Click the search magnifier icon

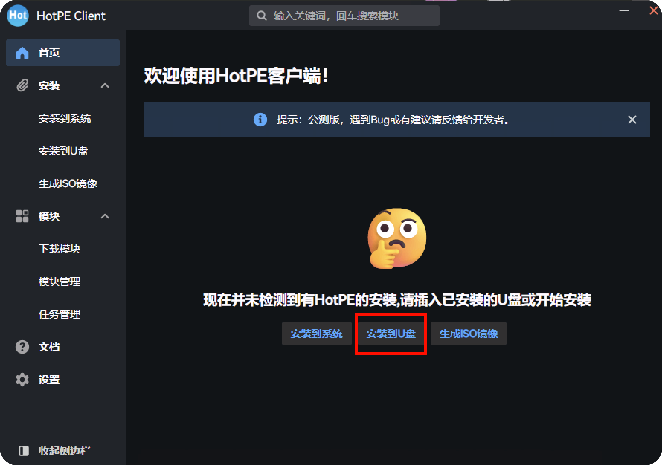262,16
